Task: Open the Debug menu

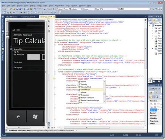Action: [x=33, y=6]
